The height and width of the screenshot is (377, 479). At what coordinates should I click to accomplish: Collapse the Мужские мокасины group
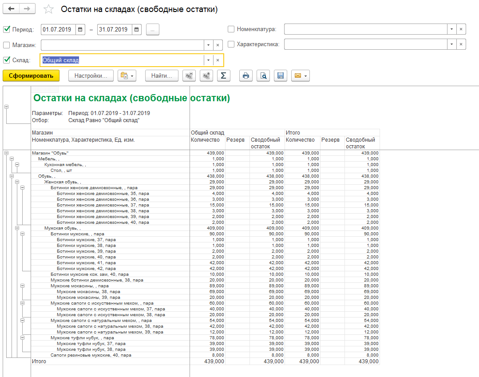[22, 286]
